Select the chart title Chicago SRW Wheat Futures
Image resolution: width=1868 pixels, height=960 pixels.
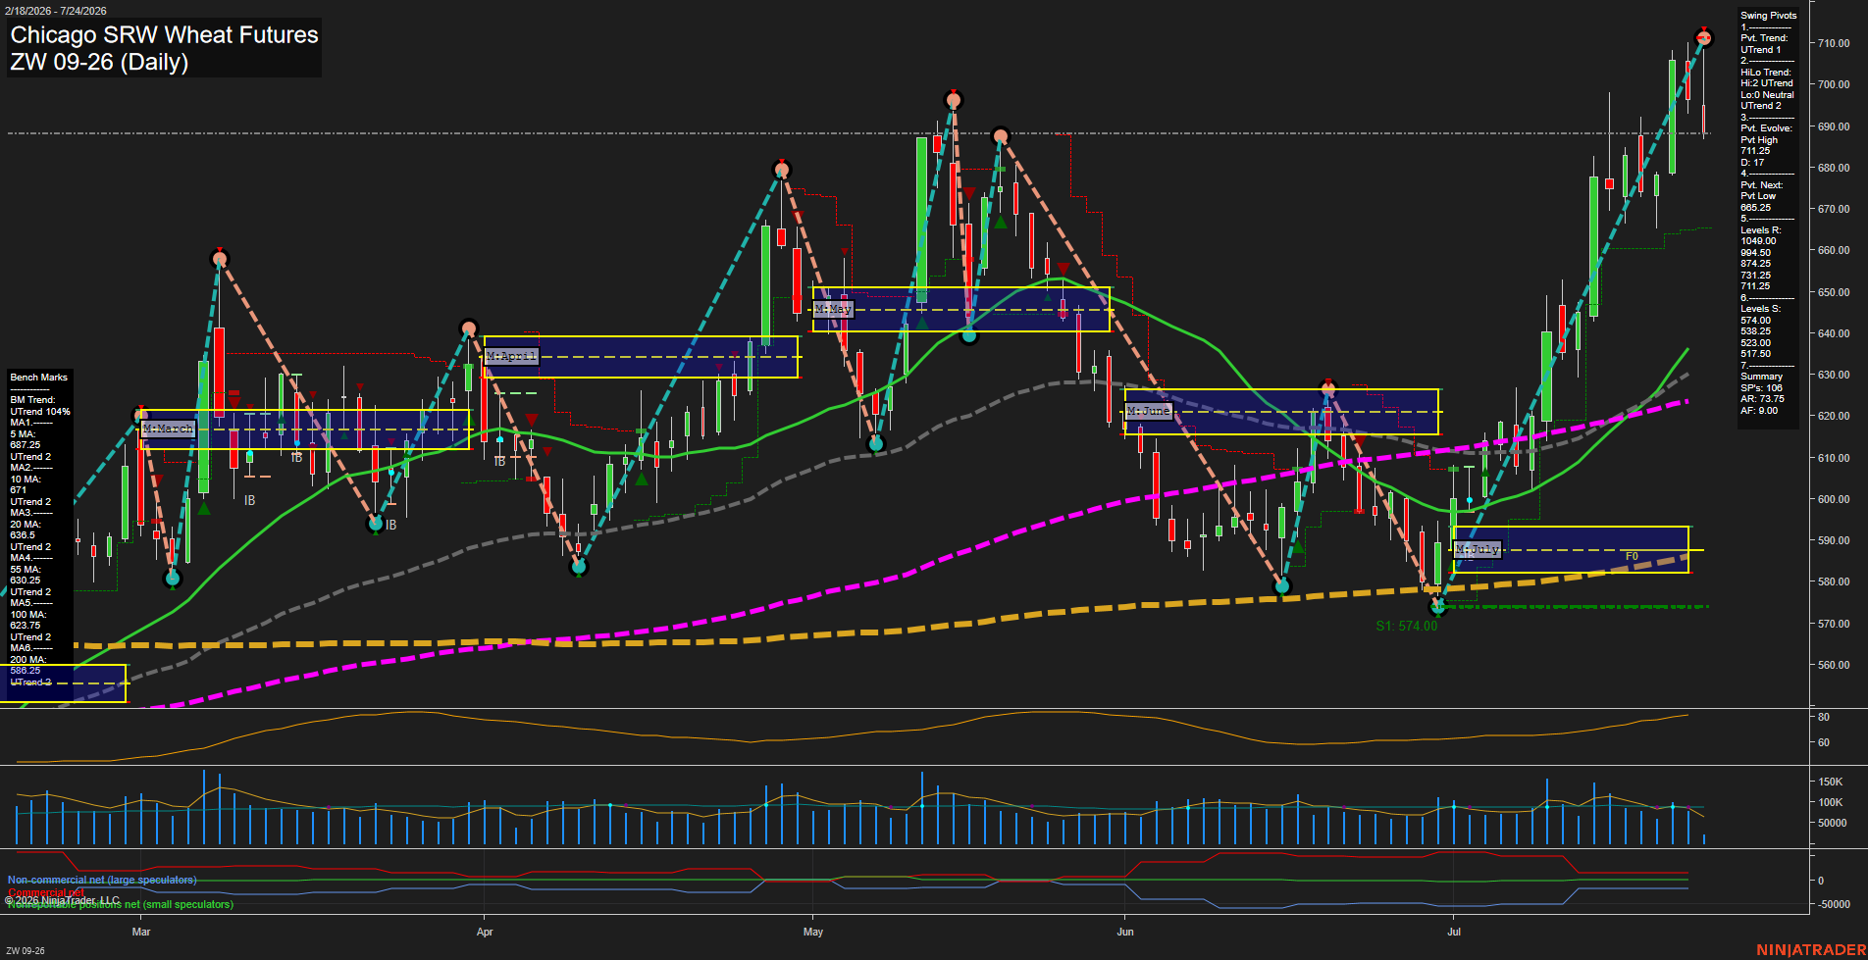(164, 34)
